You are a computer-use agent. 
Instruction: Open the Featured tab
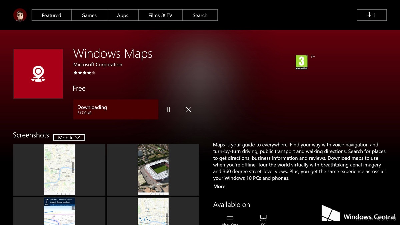coord(51,15)
